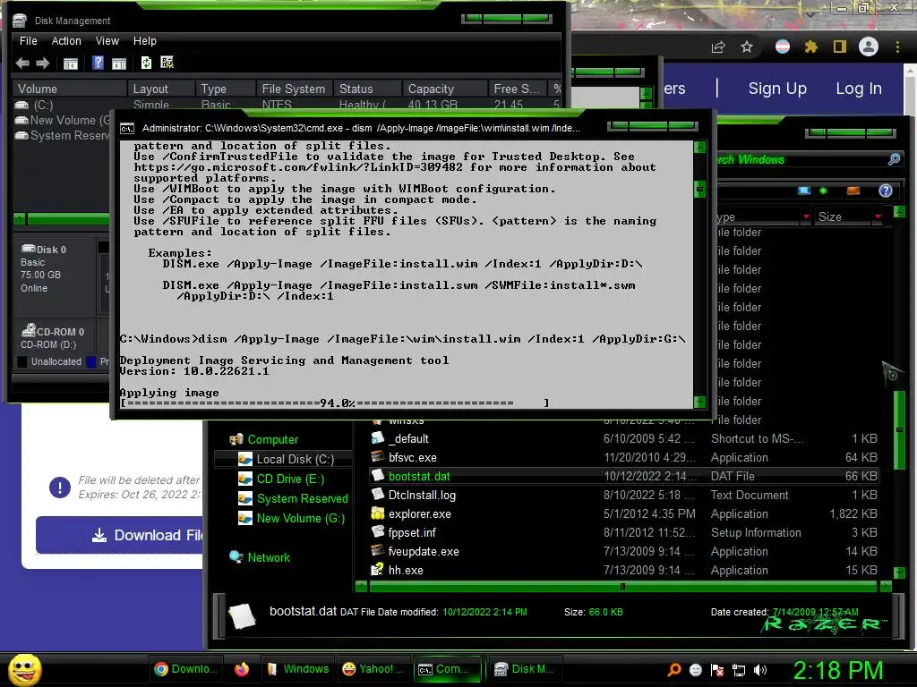
Task: Click the Sign Up link
Action: click(x=777, y=89)
